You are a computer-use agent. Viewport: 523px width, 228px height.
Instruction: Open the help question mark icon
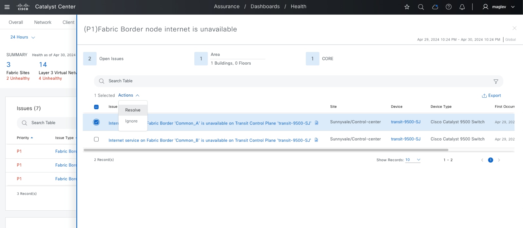click(x=449, y=7)
